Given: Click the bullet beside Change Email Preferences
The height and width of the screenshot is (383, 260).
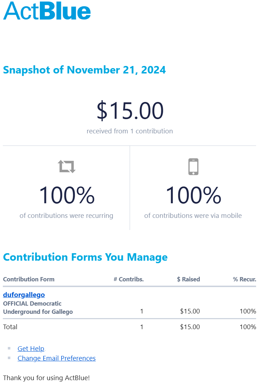Looking at the screenshot, I should pos(9,358).
